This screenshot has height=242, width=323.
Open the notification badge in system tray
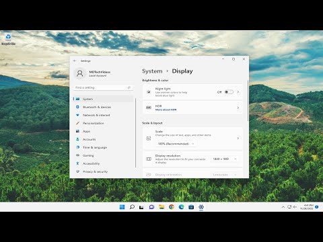(x=317, y=207)
